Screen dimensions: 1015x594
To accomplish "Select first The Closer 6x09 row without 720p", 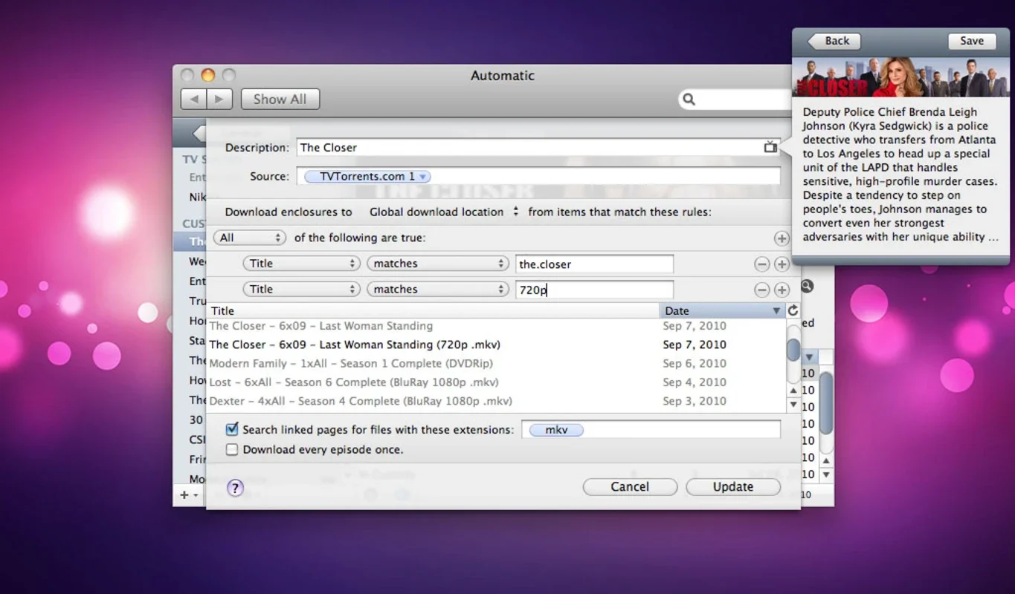I will point(496,326).
